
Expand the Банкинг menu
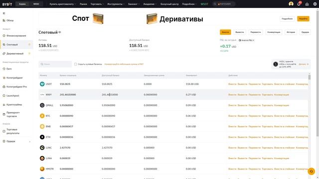pos(134,4)
